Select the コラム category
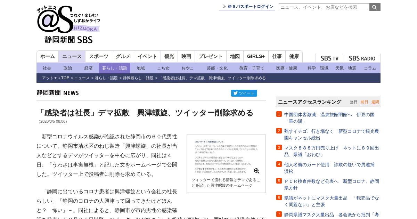Image resolution: width=417 pixels, height=219 pixels. 370,68
